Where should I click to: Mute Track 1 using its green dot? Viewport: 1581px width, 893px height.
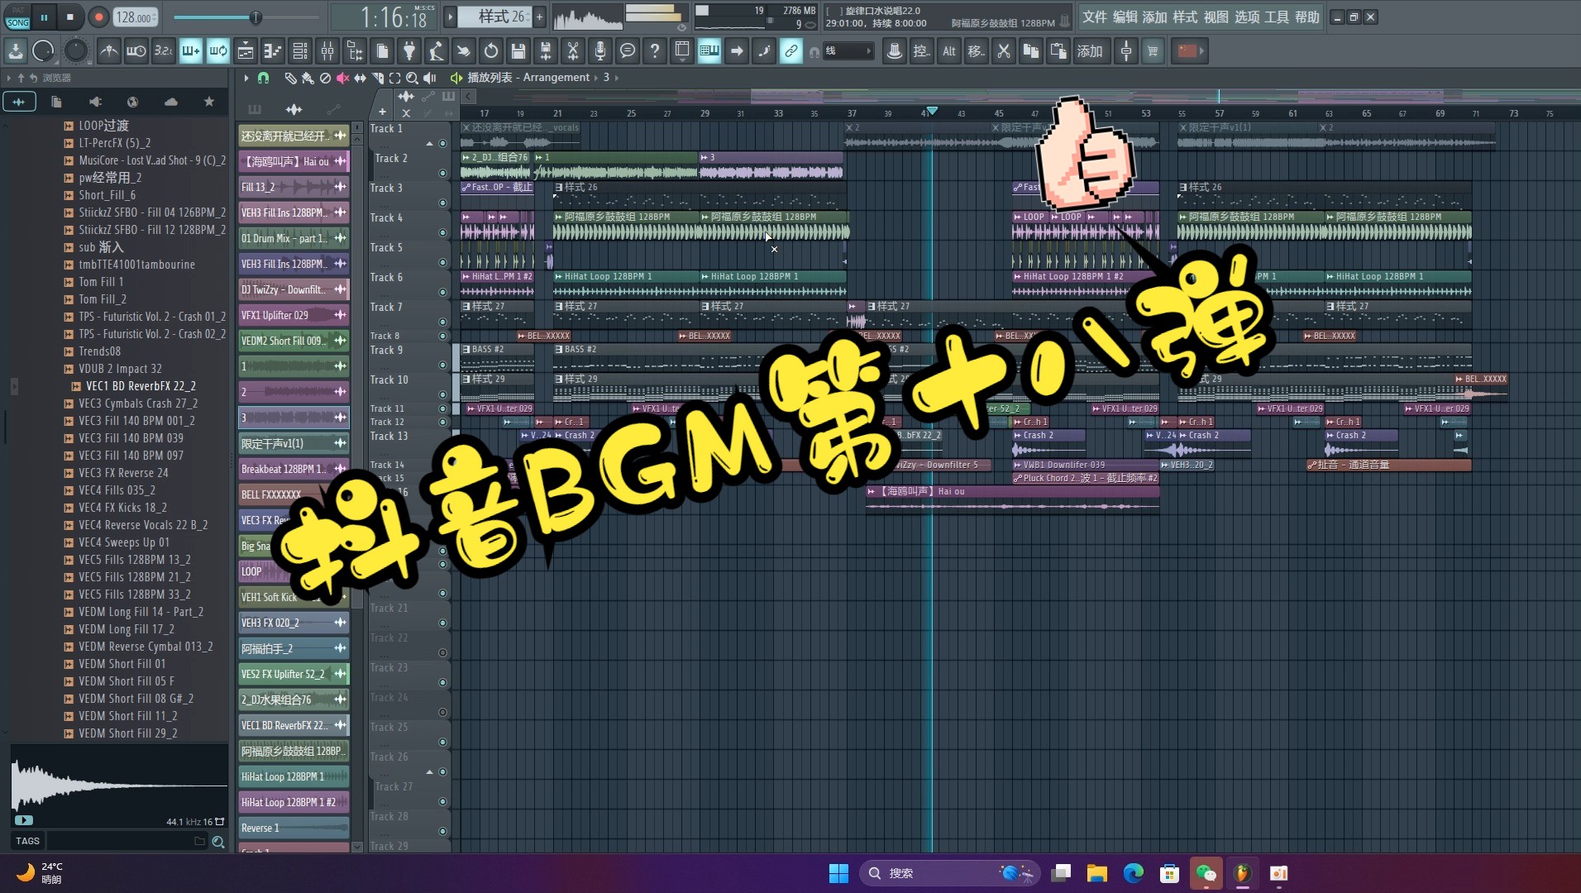(442, 143)
